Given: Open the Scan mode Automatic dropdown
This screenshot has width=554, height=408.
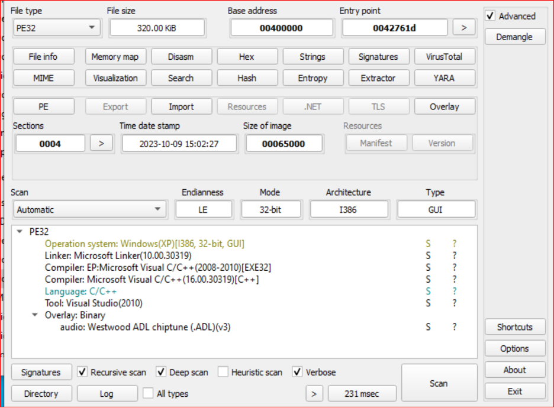Looking at the screenshot, I should click(90, 210).
